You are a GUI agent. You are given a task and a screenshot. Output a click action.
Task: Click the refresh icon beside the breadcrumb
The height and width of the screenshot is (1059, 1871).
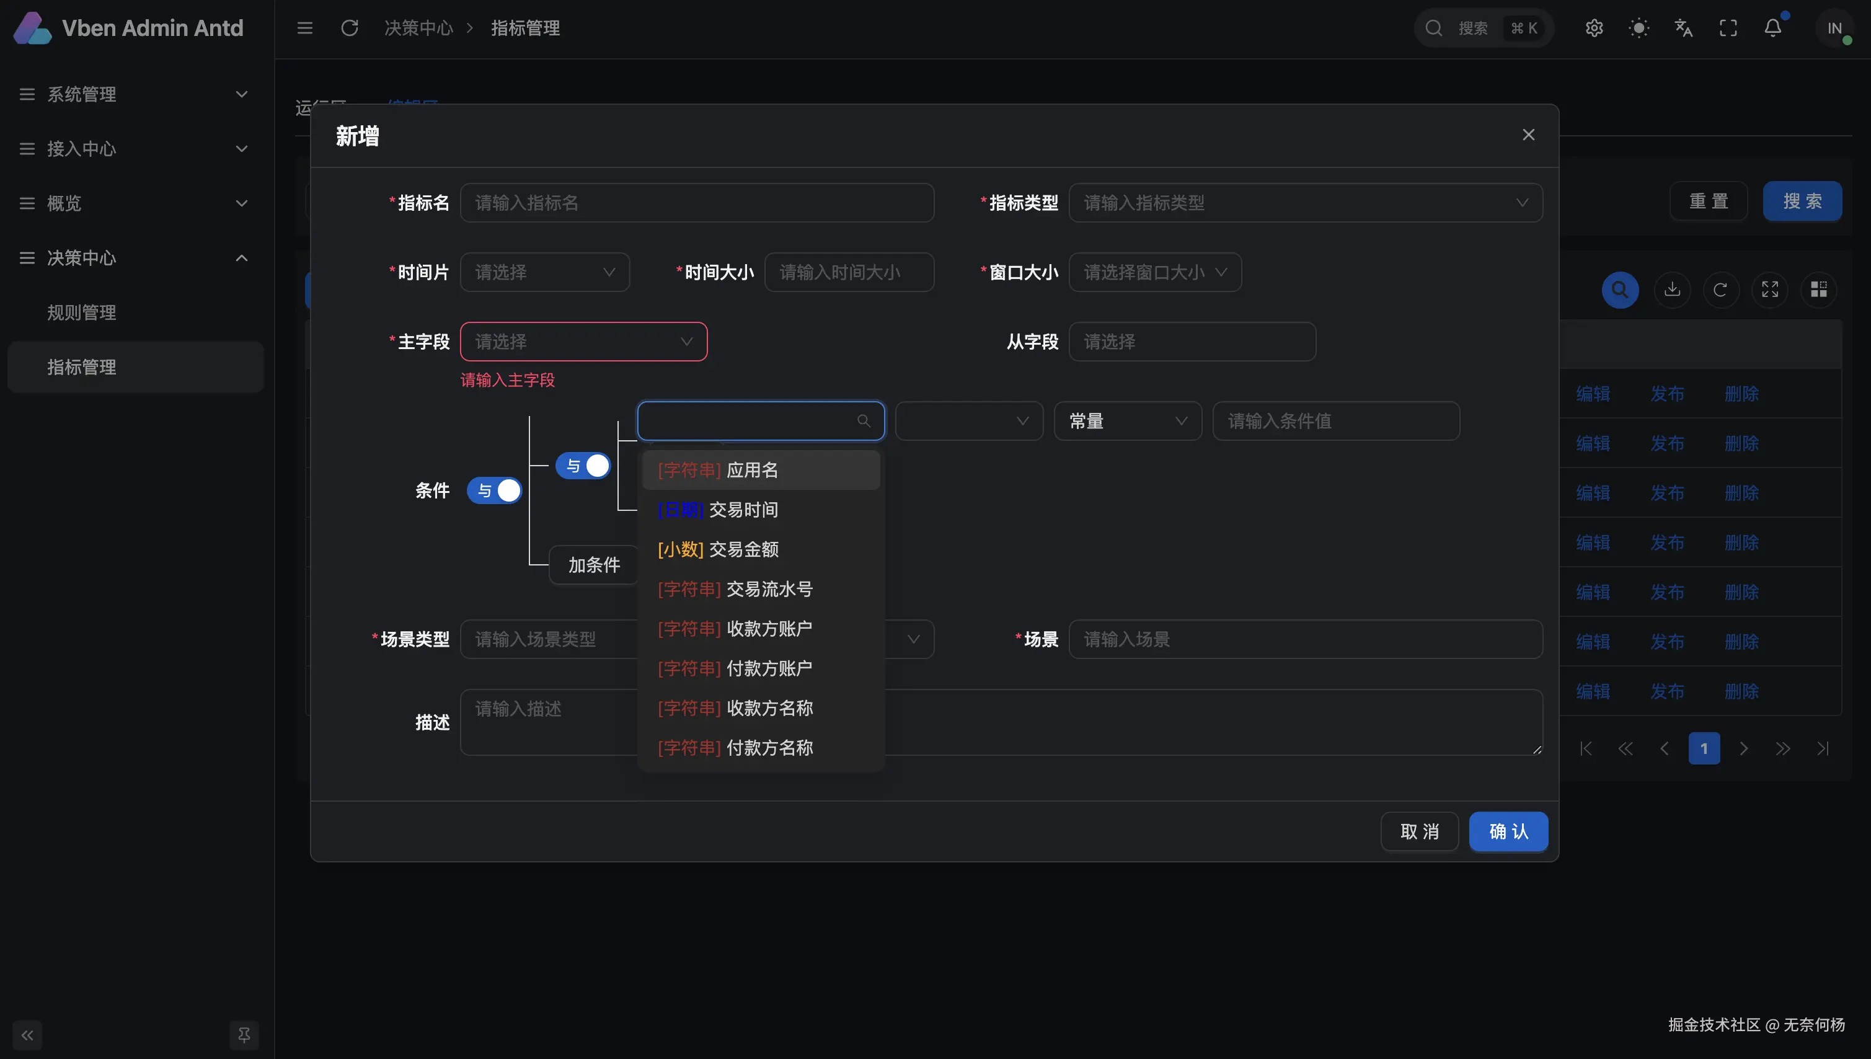(350, 29)
